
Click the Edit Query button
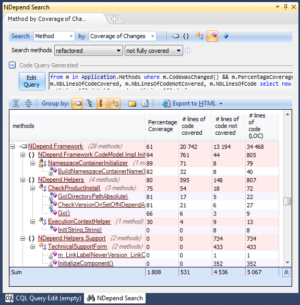tap(32, 81)
